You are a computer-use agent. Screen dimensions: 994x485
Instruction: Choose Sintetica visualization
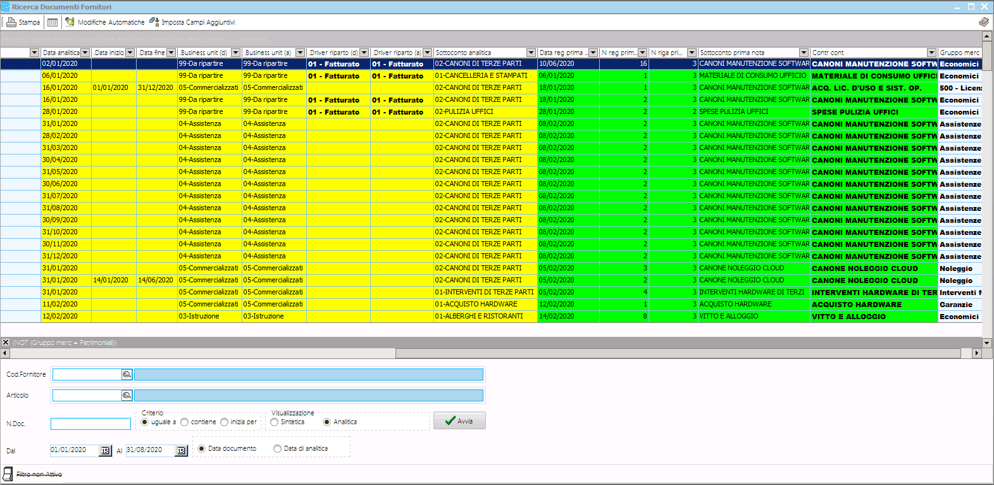tap(274, 422)
